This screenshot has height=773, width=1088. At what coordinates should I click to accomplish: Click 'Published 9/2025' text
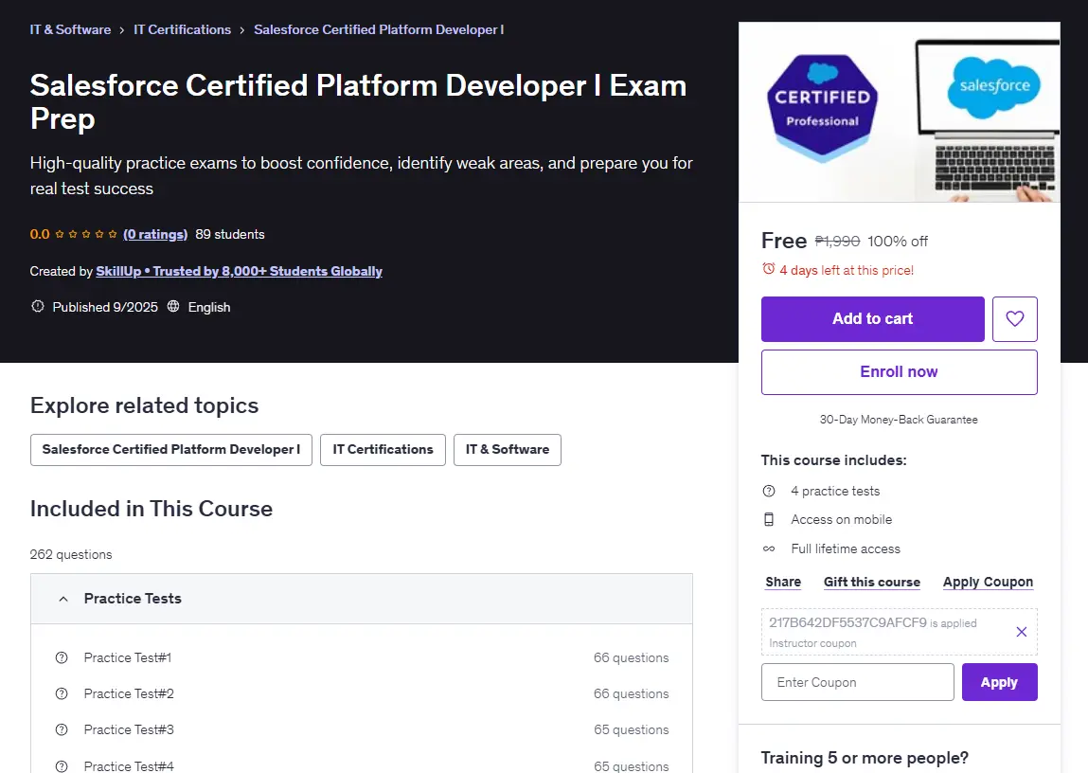[105, 307]
